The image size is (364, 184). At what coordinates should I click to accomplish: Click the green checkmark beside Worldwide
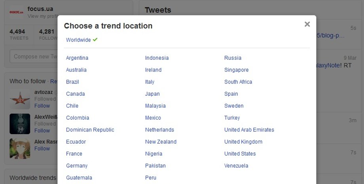pos(95,40)
